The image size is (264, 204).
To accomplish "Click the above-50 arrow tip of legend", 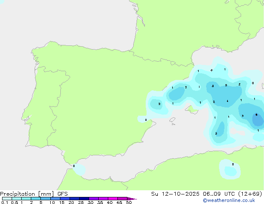I will click(x=132, y=199).
